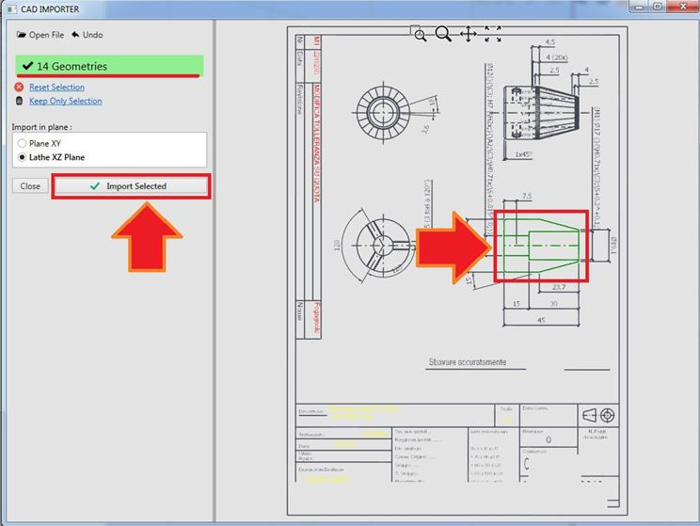Viewport: 700px width, 526px height.
Task: Activate the zoom window tool icon
Action: click(x=419, y=34)
